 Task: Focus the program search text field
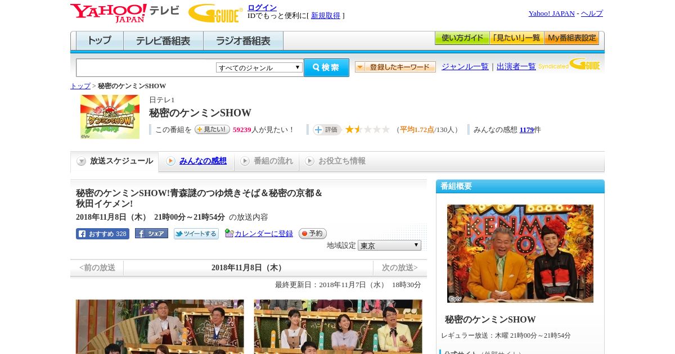(146, 68)
